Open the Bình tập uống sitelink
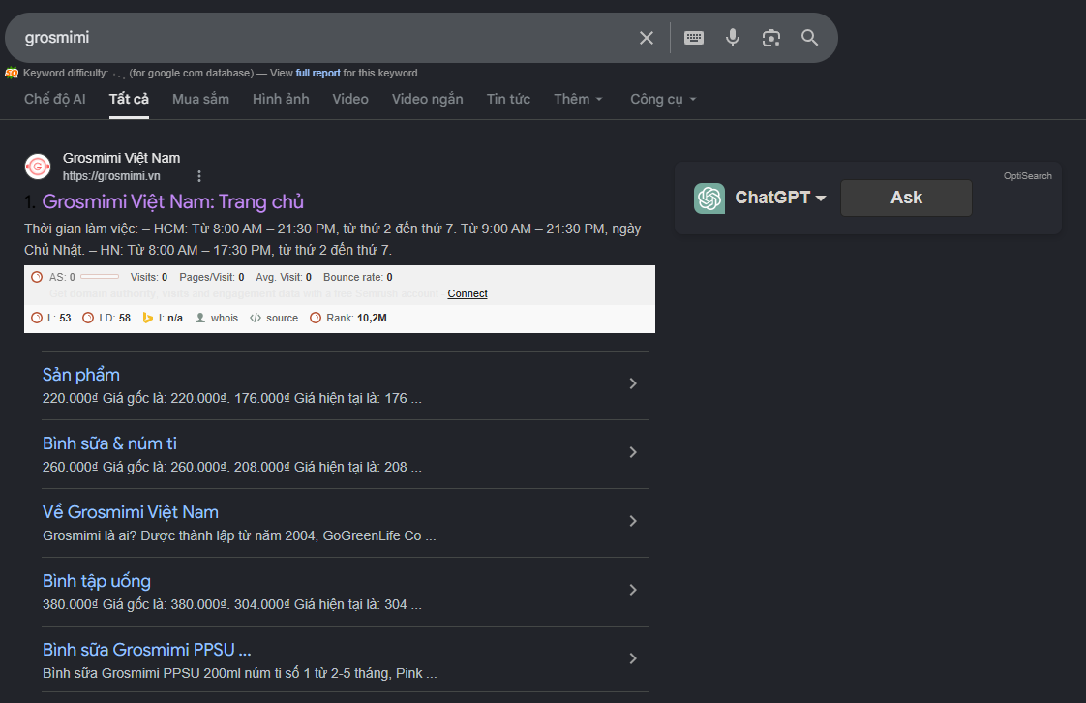1086x703 pixels. pos(96,581)
